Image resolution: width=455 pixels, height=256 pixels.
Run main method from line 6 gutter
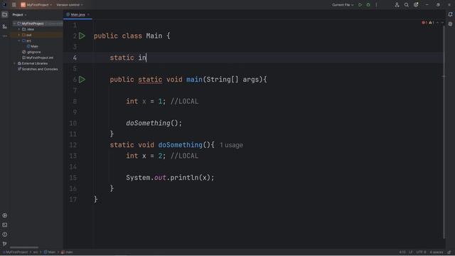tap(82, 79)
